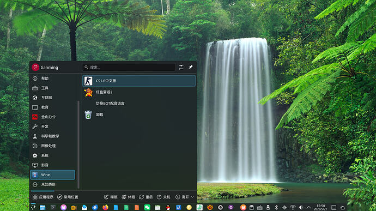Open the 未知类别 category
This screenshot has width=376, height=211.
pyautogui.click(x=52, y=184)
